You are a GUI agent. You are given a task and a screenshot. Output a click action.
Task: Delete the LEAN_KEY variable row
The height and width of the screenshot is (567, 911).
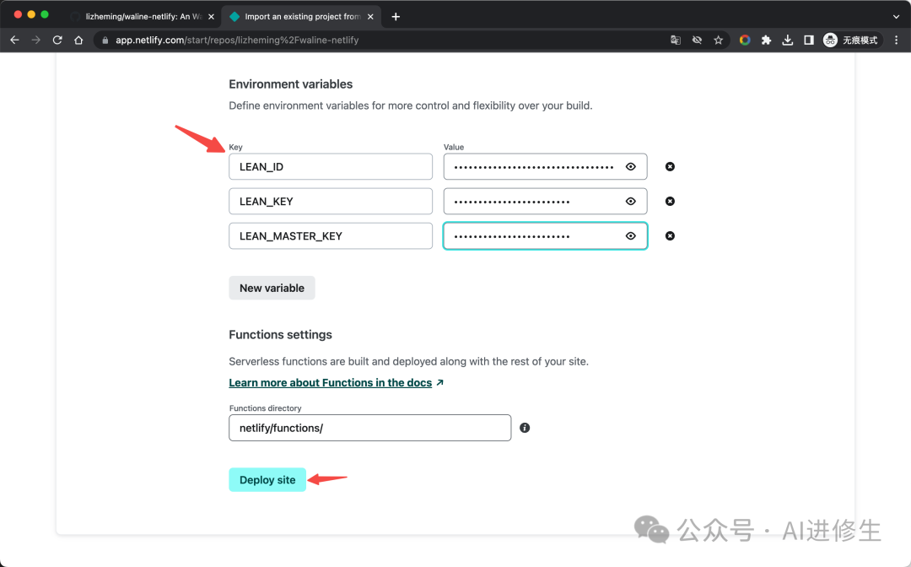point(670,202)
